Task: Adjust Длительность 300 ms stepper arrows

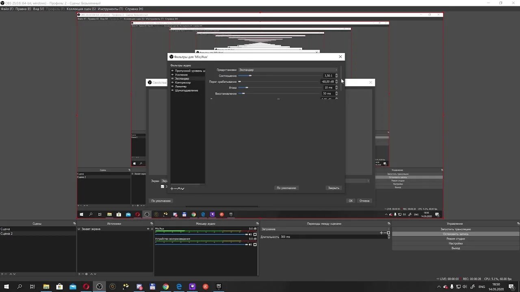Action: pos(389,237)
